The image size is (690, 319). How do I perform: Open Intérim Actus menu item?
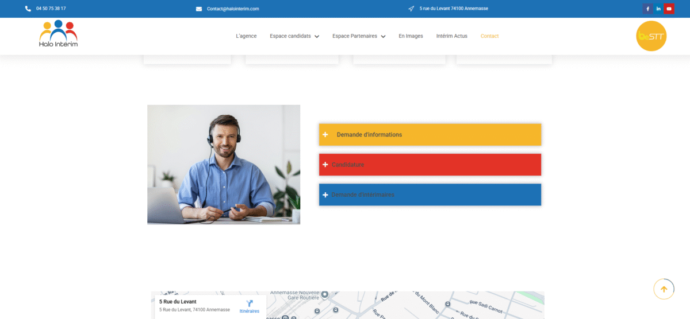[x=452, y=36]
